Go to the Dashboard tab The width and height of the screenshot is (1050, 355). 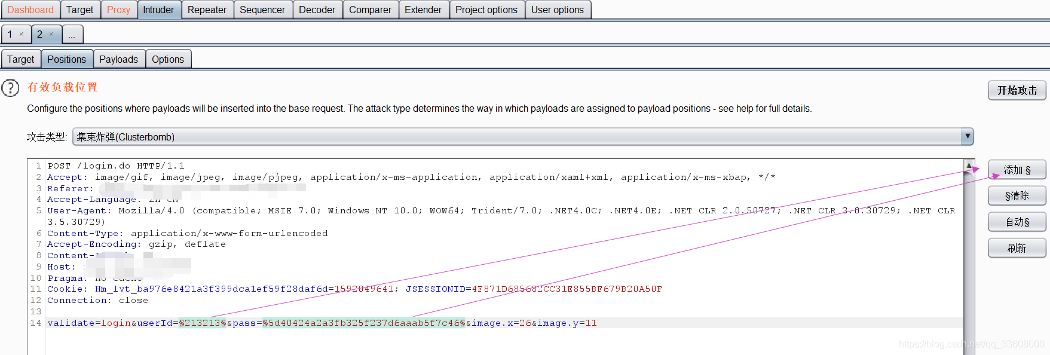(x=30, y=10)
